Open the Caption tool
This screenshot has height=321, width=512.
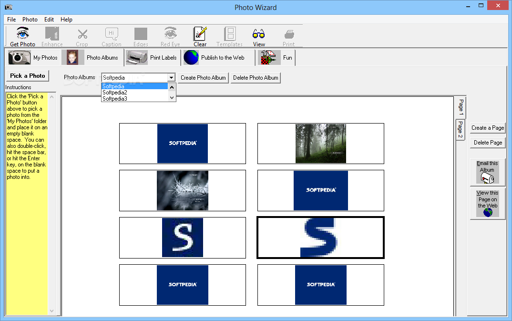112,37
